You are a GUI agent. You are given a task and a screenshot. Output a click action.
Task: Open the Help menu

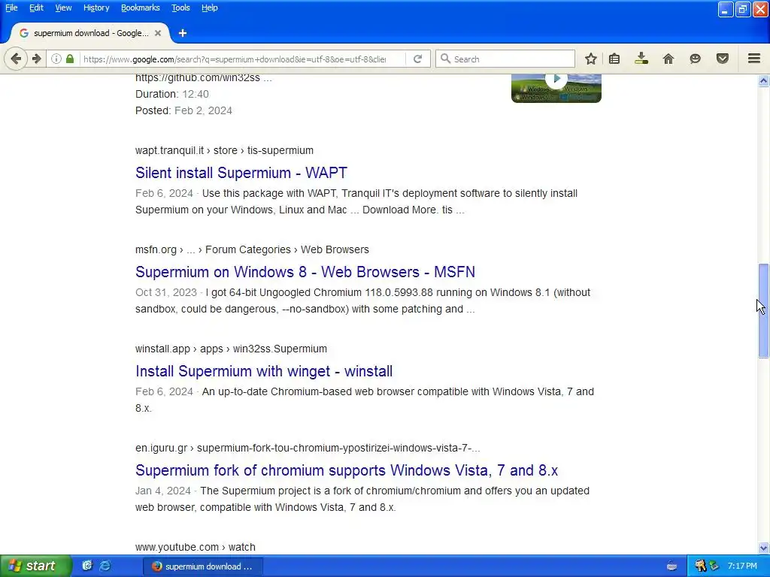tap(209, 8)
